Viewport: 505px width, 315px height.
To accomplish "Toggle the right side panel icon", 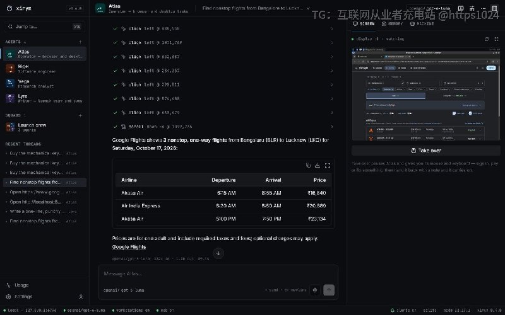I will pyautogui.click(x=494, y=8).
